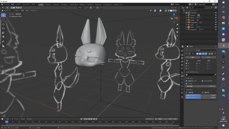Open Output properties tab icon

[182, 58]
